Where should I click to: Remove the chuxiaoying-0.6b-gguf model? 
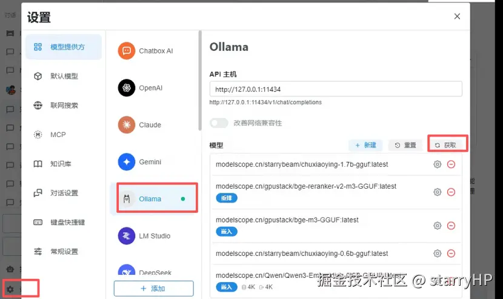tap(451, 254)
